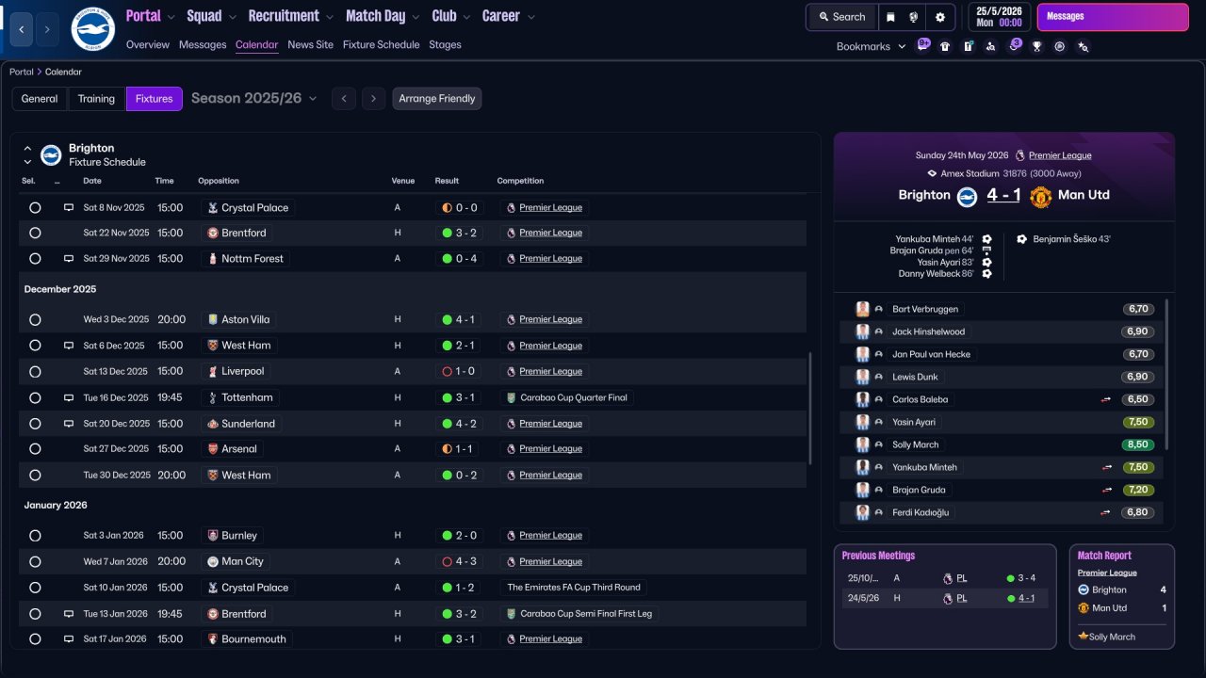1206x678 pixels.
Task: Select the Crystal Palace 8 Nov fixture radio
Action: tap(35, 207)
